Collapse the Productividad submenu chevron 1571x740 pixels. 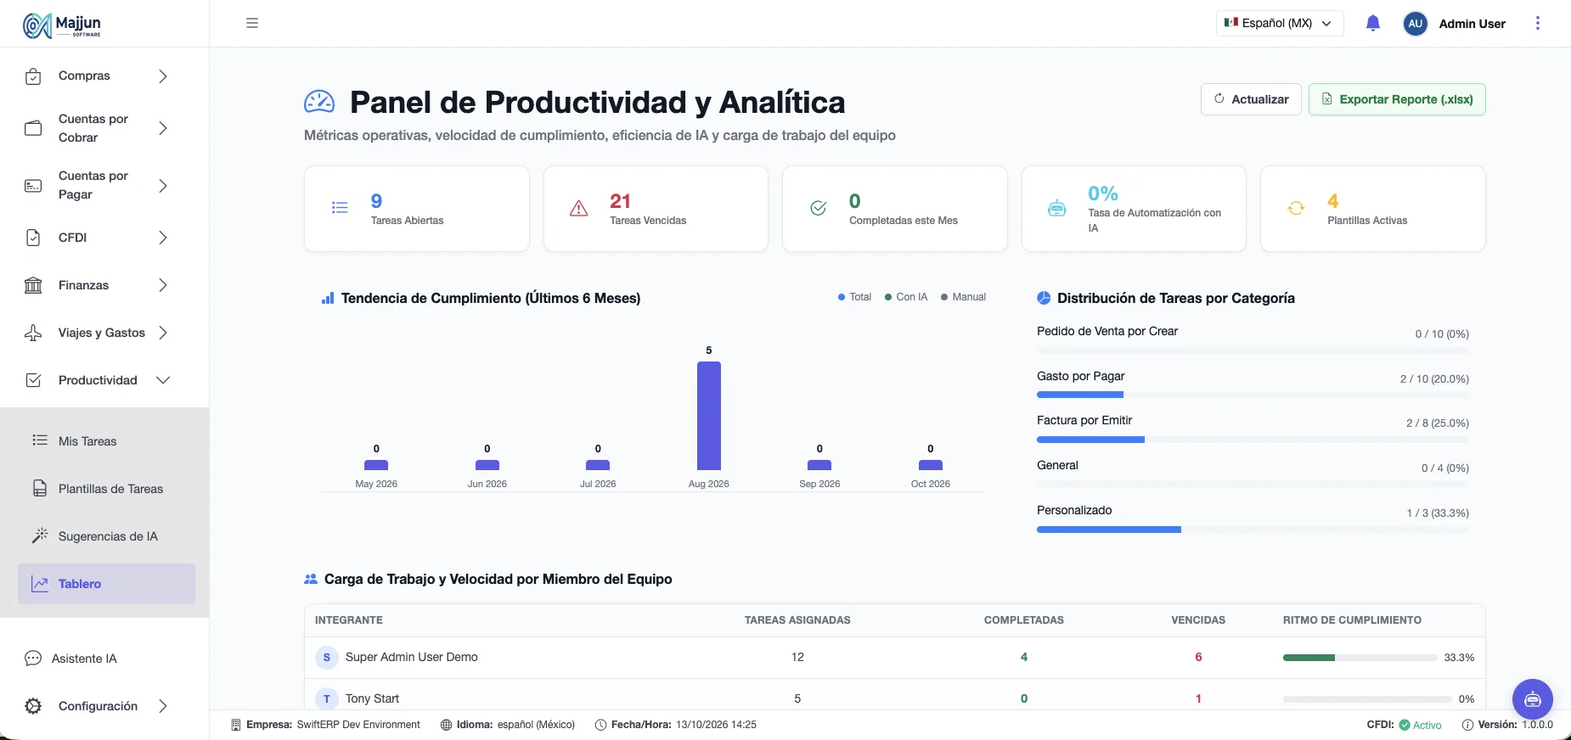(x=163, y=380)
